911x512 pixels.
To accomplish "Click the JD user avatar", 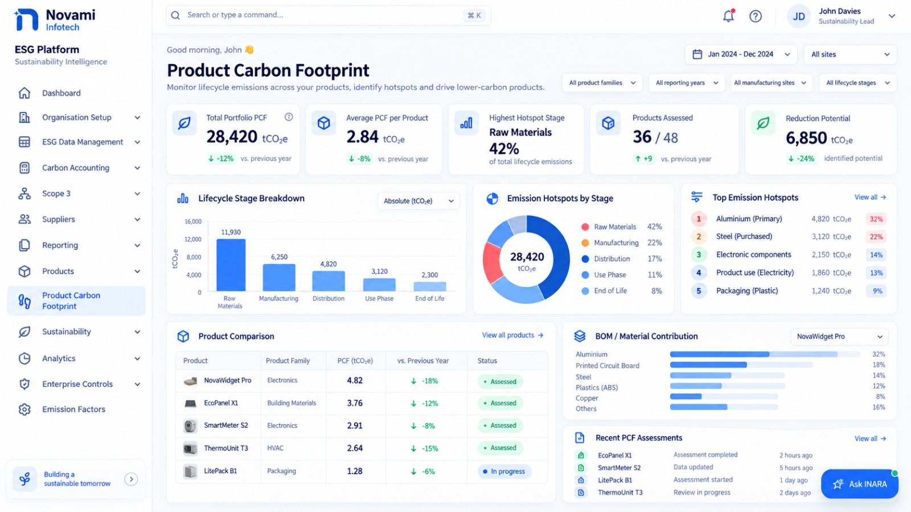I will (799, 16).
